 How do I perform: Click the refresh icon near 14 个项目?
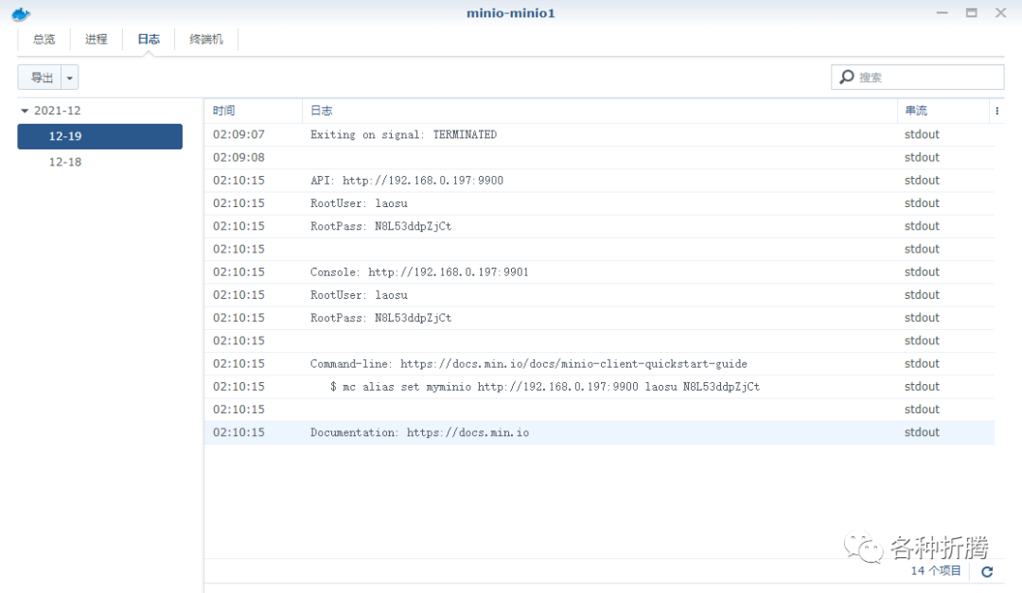coord(987,571)
